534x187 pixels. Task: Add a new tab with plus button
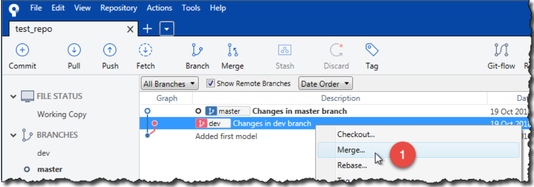coord(147,29)
